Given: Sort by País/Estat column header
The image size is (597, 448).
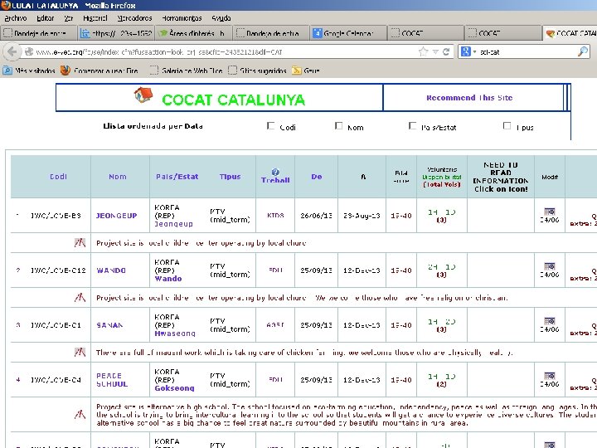Looking at the screenshot, I should pyautogui.click(x=177, y=177).
